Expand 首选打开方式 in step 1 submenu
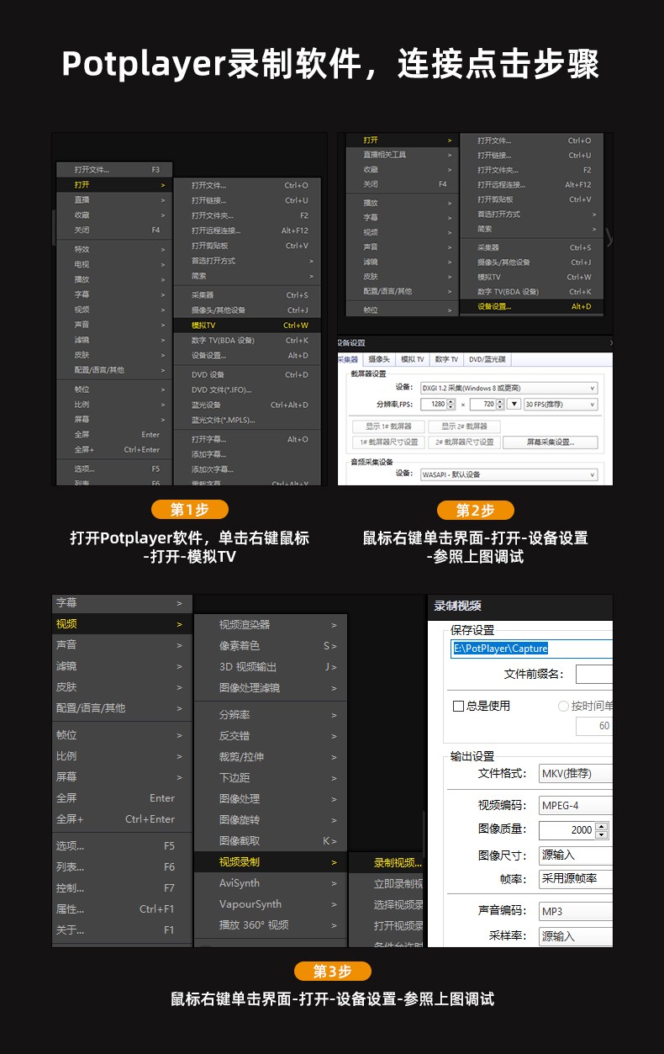664x1054 pixels. pos(248,261)
